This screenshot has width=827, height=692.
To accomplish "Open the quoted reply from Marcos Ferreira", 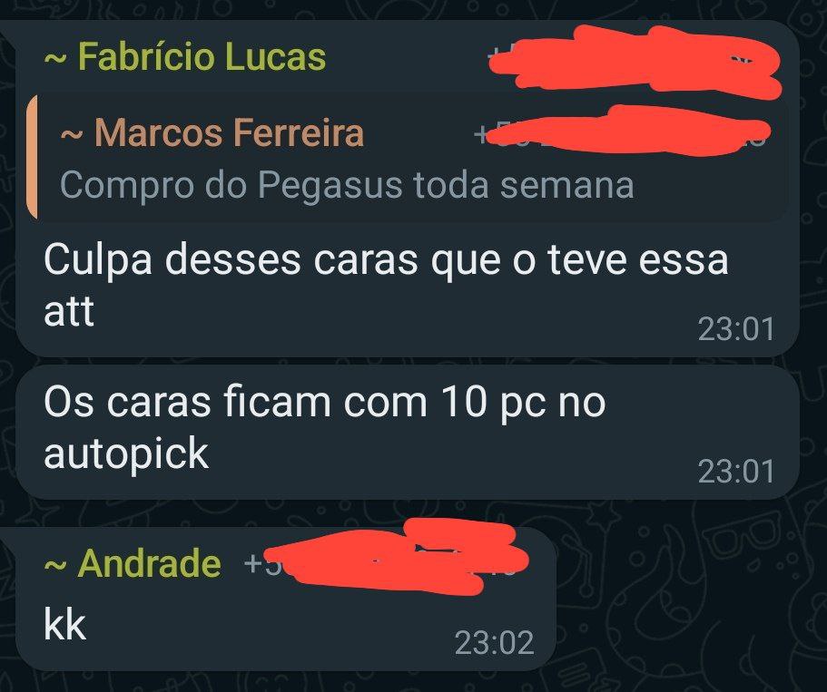I will coord(409,157).
